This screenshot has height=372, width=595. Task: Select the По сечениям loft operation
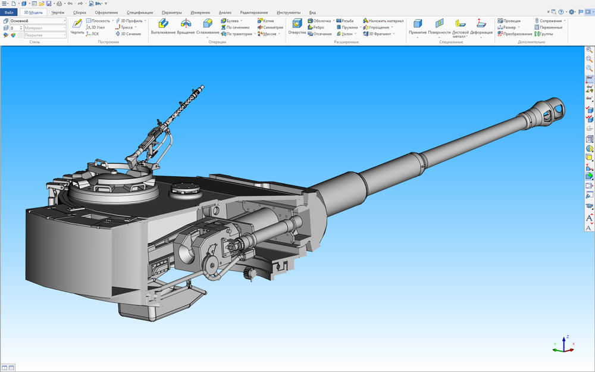tap(235, 27)
